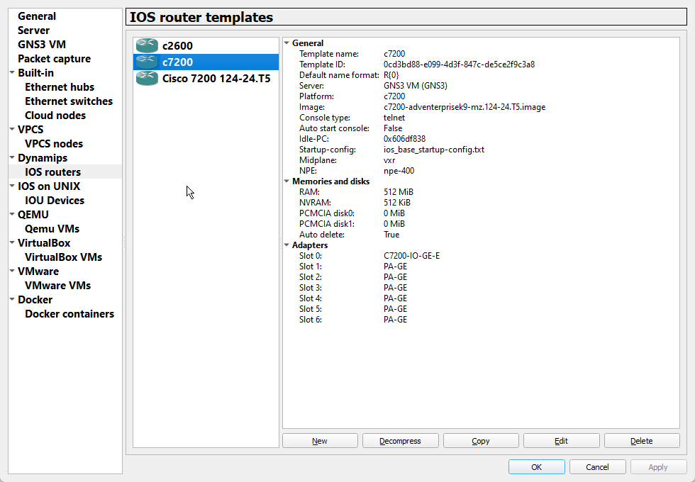Select the Cisco 7200 124-24.T5 router icon
Image resolution: width=695 pixels, height=482 pixels.
tap(147, 78)
